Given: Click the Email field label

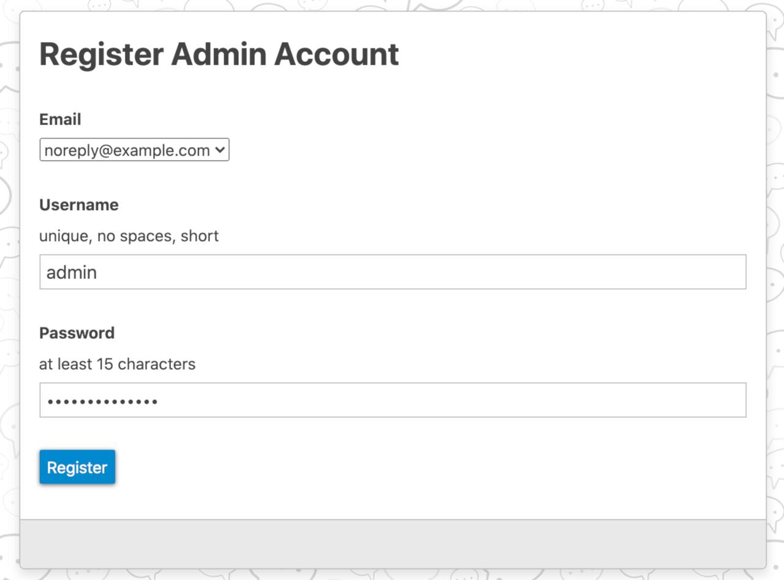Looking at the screenshot, I should click(x=59, y=119).
